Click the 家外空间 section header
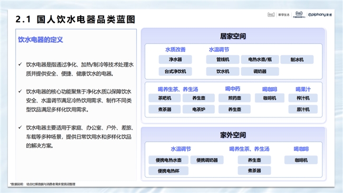The height and width of the screenshot is (193, 343). tap(233, 135)
